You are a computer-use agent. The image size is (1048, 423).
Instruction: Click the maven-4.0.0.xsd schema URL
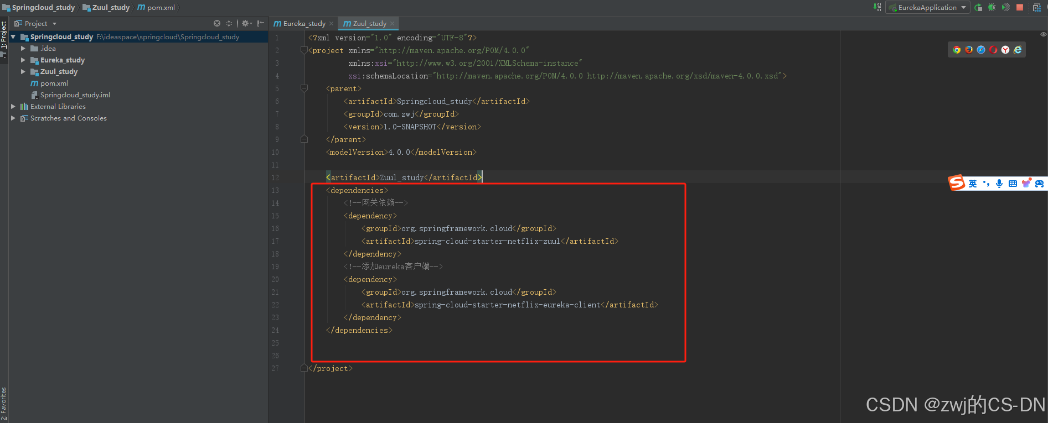coord(682,76)
